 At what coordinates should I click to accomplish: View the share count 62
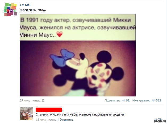click(x=128, y=100)
